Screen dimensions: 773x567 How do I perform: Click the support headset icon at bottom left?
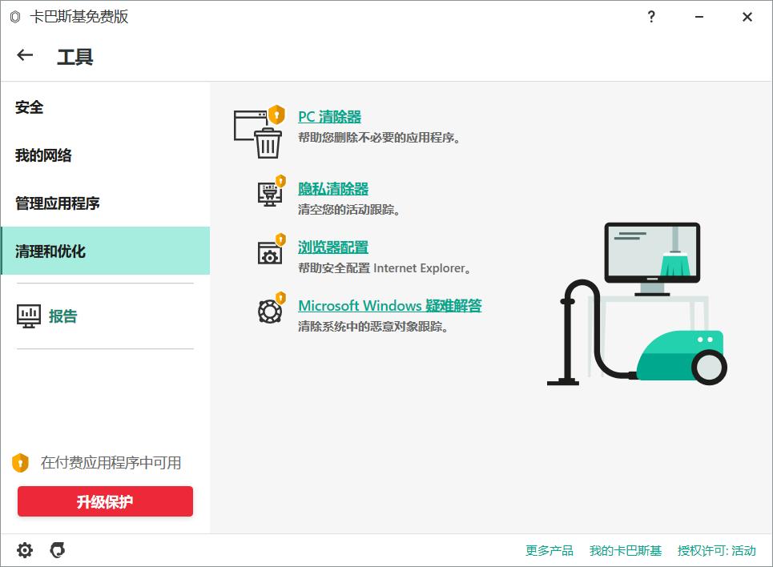pos(56,550)
